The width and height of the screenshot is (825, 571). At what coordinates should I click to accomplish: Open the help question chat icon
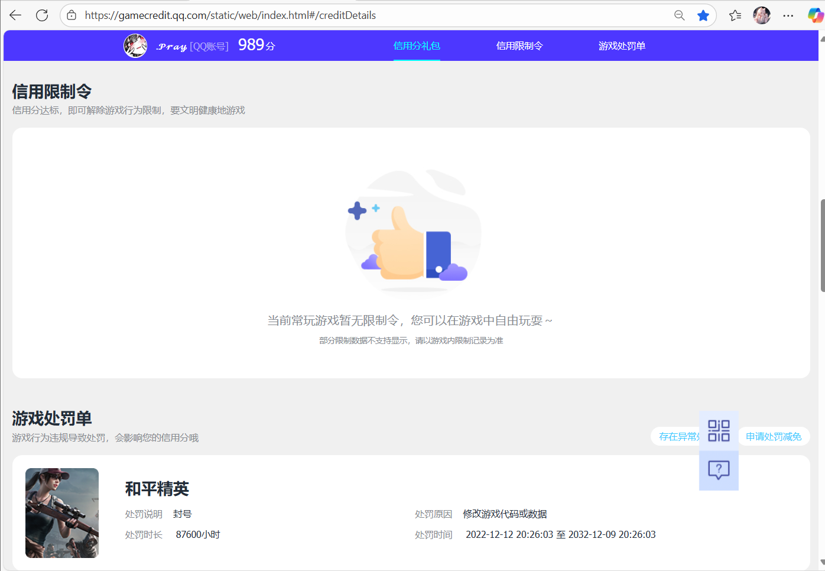(719, 471)
